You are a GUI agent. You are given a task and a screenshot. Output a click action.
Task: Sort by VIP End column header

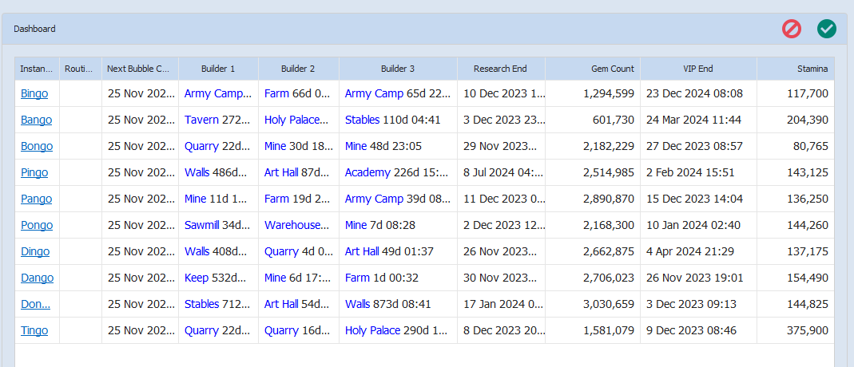point(697,69)
